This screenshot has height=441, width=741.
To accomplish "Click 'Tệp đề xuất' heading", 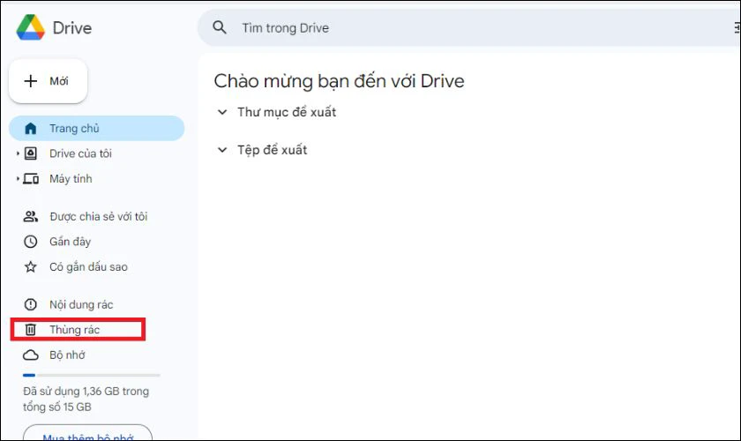I will pyautogui.click(x=273, y=150).
